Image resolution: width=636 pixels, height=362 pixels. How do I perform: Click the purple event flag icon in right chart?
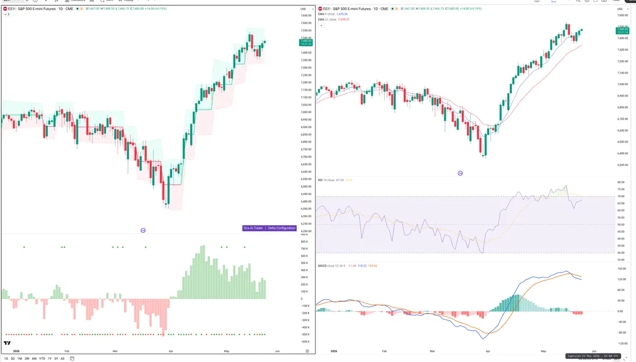tap(460, 173)
